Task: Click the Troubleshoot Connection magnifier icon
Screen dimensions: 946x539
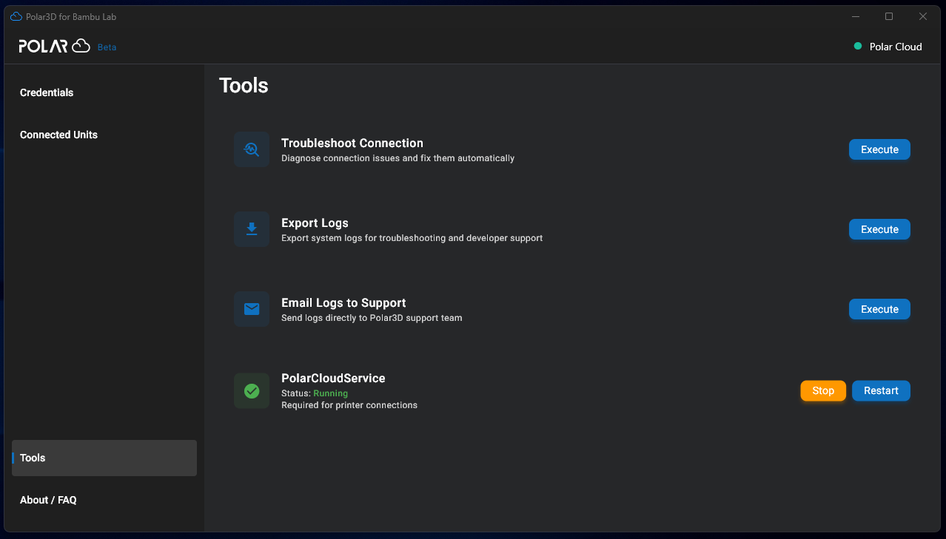Action: pos(252,149)
